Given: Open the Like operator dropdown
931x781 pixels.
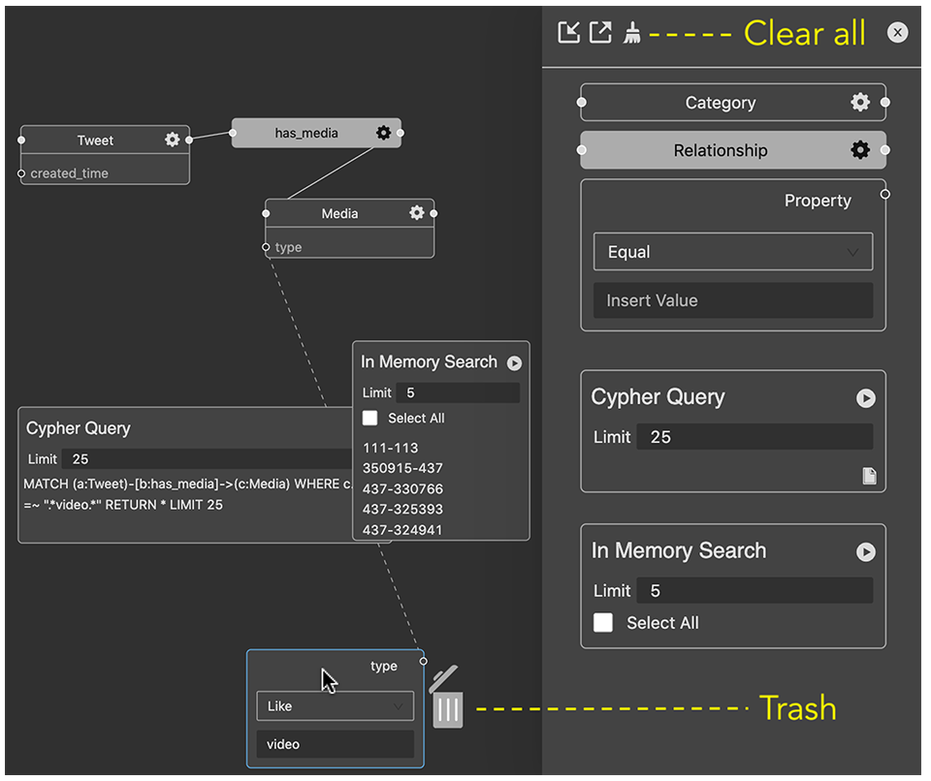Looking at the screenshot, I should (335, 706).
